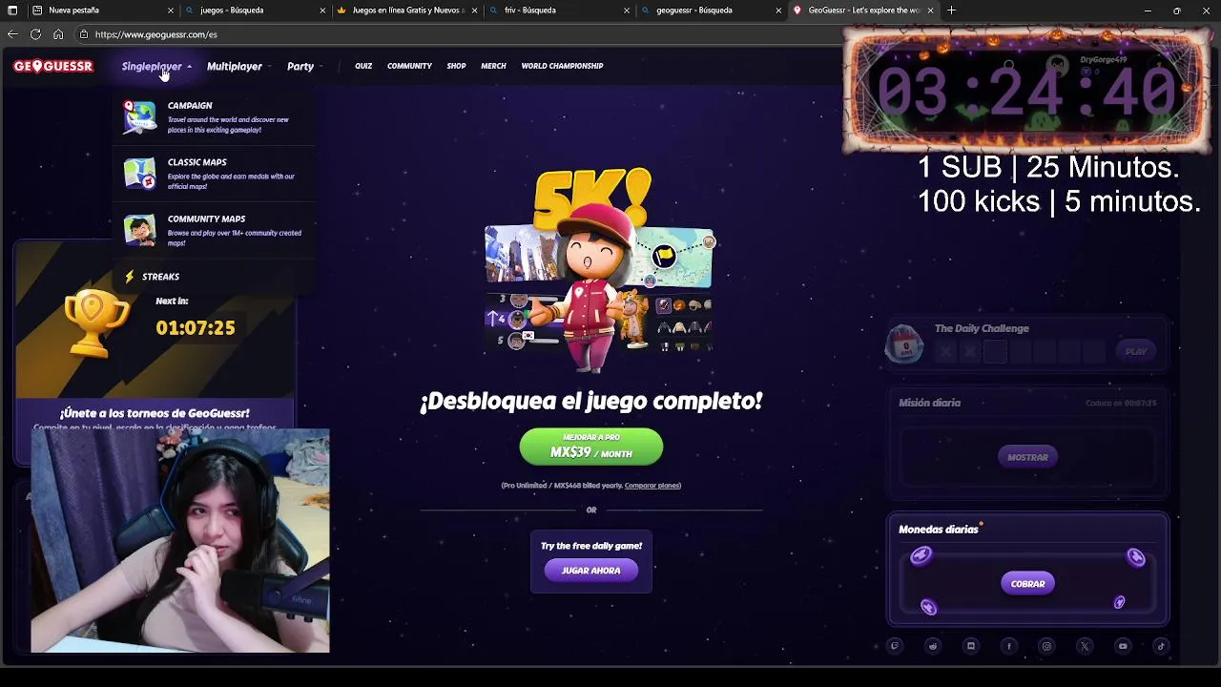The height and width of the screenshot is (687, 1221).
Task: Click the Monedas diarias heading
Action: [x=939, y=530]
